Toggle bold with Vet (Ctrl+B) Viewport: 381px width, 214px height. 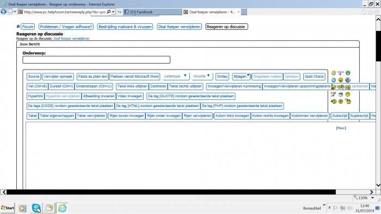37,86
